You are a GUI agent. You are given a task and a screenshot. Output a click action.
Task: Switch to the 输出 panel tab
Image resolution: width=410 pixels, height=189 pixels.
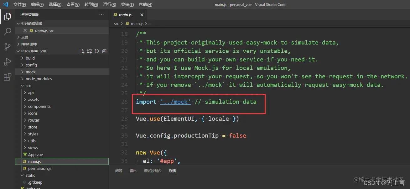pos(133,171)
